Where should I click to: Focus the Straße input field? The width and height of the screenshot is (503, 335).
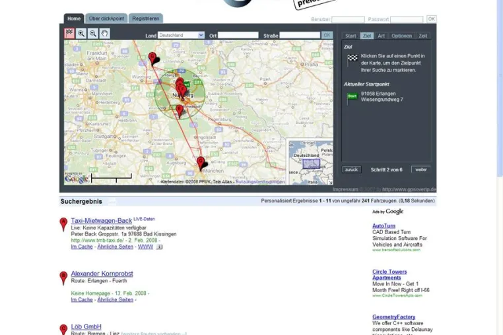(x=300, y=35)
